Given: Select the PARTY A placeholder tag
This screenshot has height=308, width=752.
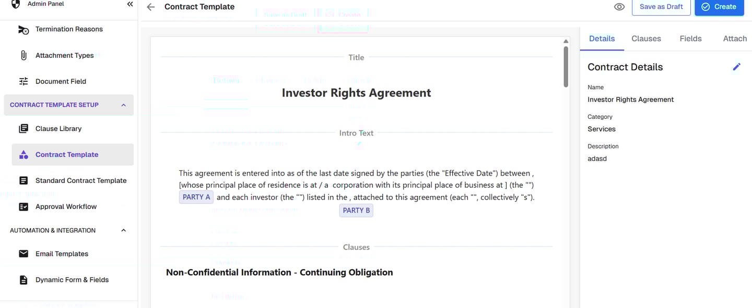Looking at the screenshot, I should (x=196, y=197).
